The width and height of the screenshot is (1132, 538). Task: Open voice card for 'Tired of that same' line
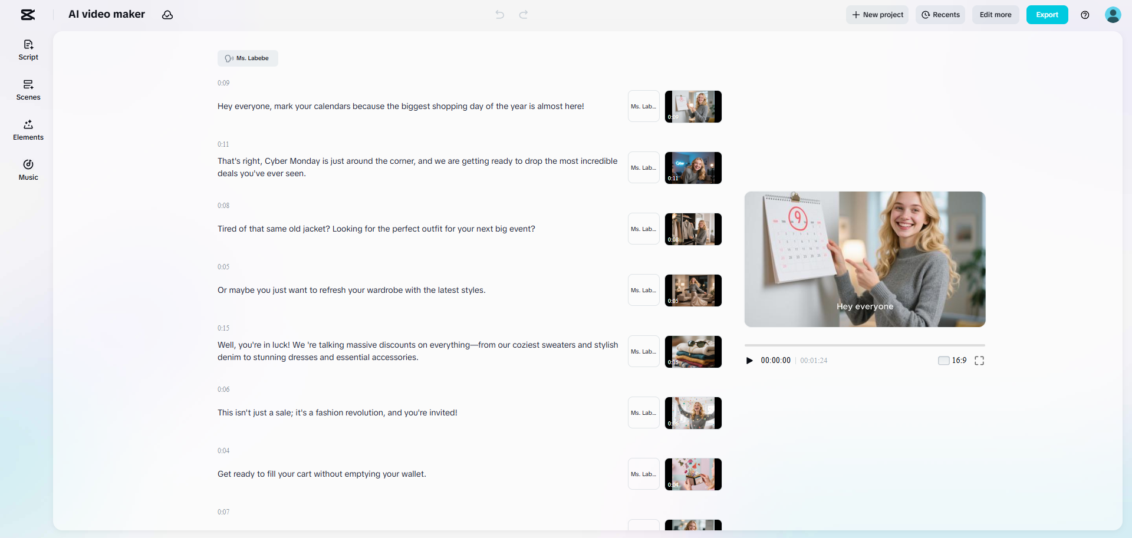click(x=644, y=229)
